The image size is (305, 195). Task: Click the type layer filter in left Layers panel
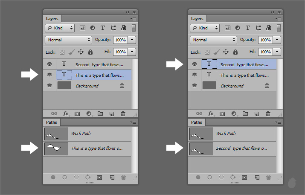click(x=103, y=28)
